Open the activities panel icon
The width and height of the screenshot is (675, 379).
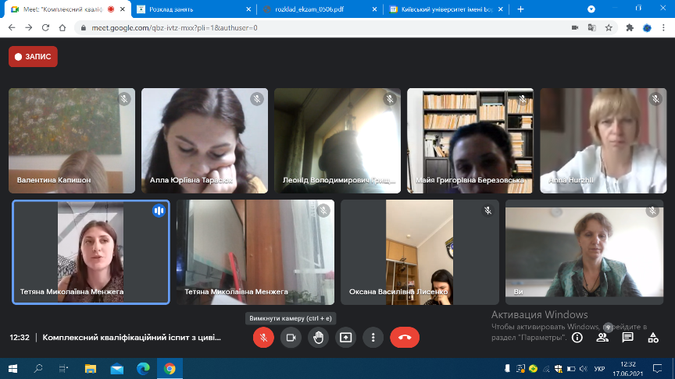pos(653,338)
